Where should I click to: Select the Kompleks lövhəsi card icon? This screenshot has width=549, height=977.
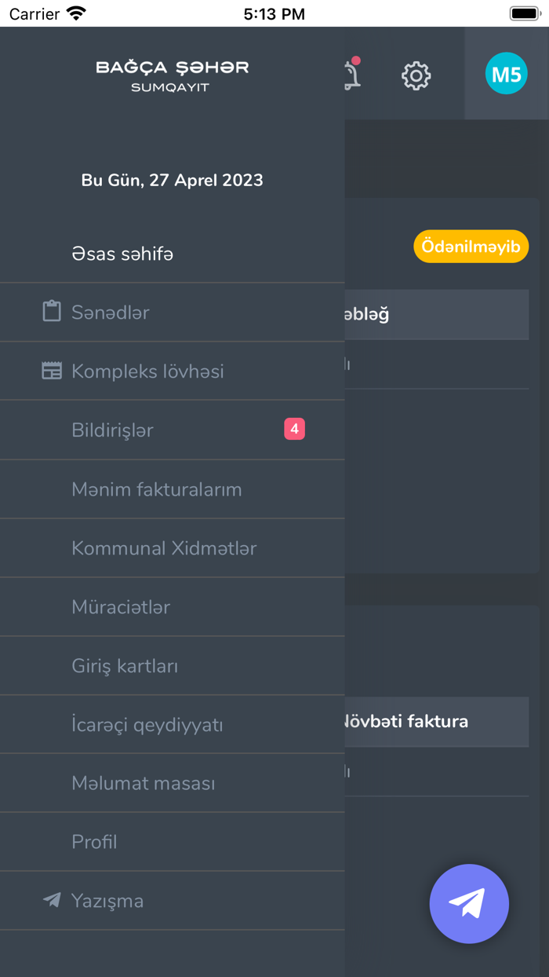(52, 370)
